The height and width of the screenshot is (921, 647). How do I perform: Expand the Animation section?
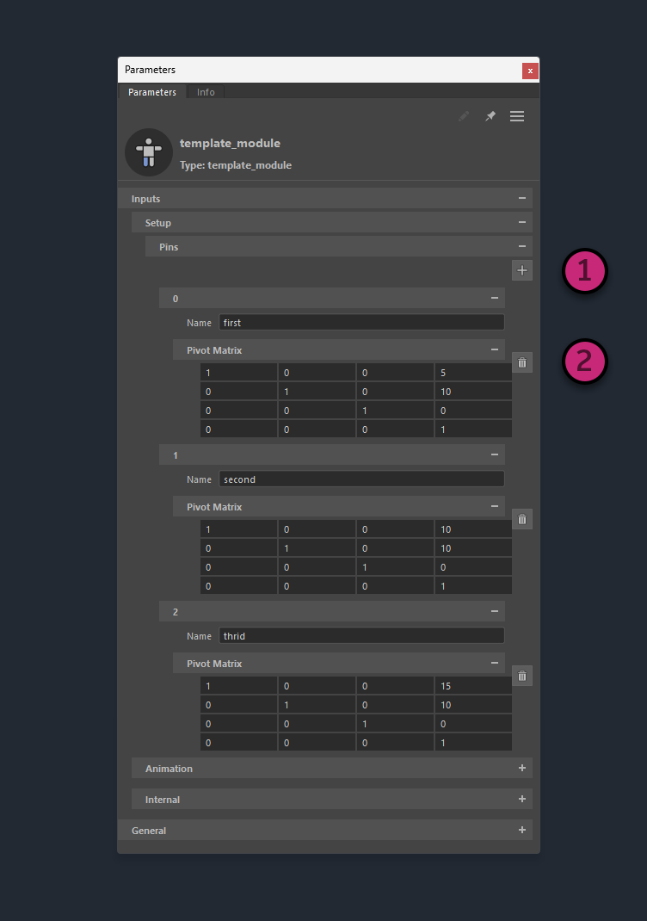521,769
